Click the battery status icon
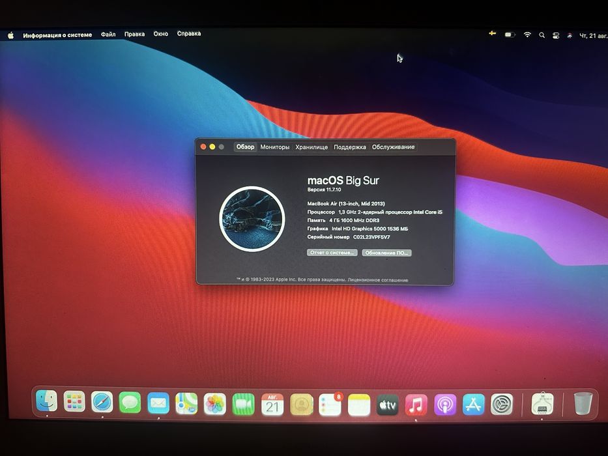 pyautogui.click(x=510, y=35)
